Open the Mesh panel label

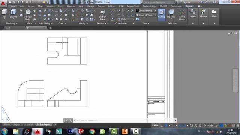[29, 23]
